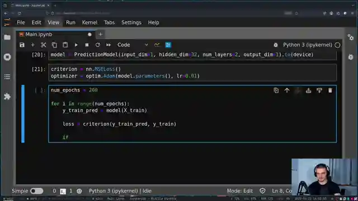358x201 pixels.
Task: Click the [21]: execution prompt label
Action: 39,69
